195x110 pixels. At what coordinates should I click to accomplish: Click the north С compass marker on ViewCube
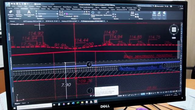174,25
